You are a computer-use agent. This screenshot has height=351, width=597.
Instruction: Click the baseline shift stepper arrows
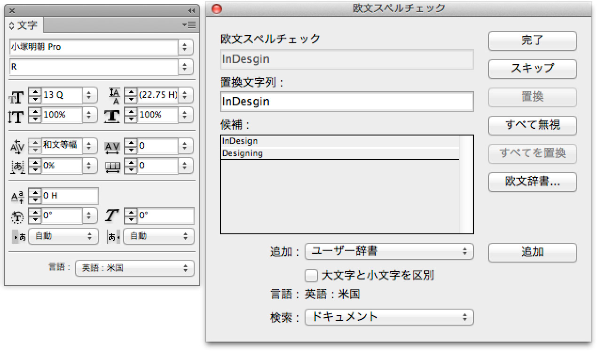coord(35,196)
